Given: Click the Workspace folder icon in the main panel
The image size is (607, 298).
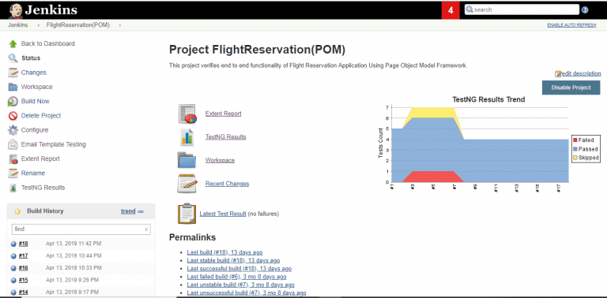Looking at the screenshot, I should click(x=187, y=160).
